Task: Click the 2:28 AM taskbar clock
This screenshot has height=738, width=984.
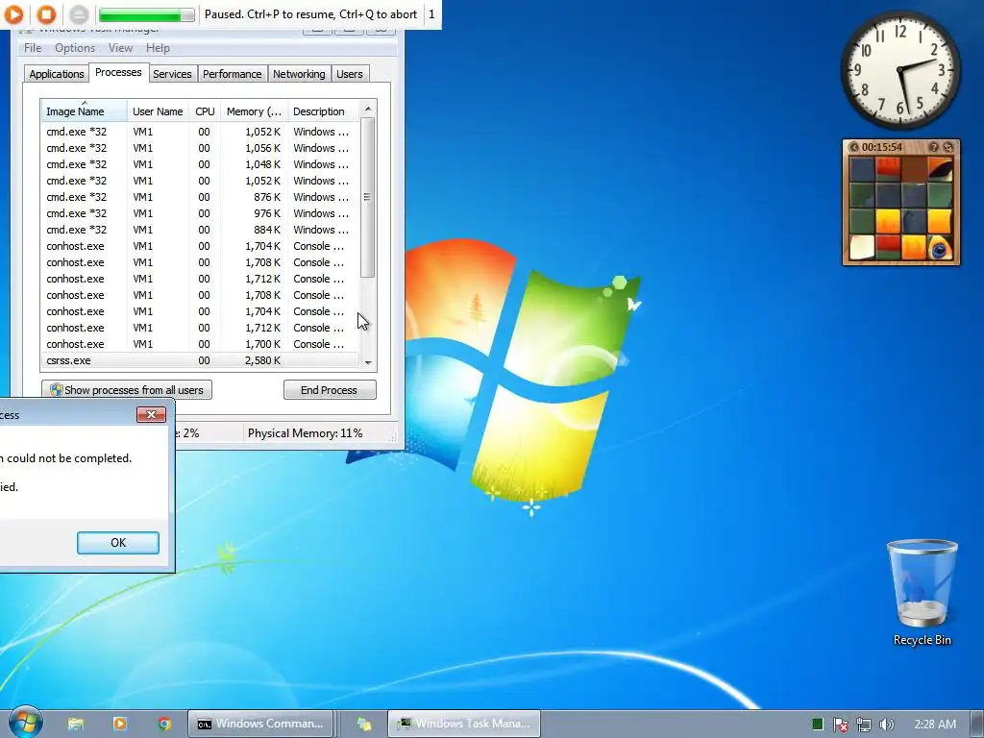Action: pyautogui.click(x=935, y=725)
